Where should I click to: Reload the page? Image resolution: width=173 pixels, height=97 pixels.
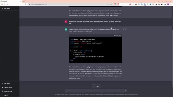8,4
